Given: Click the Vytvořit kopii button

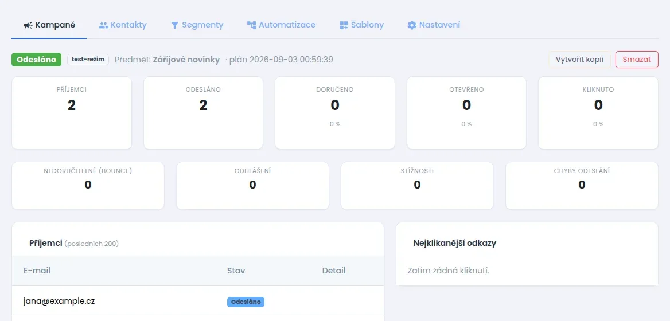Looking at the screenshot, I should click(579, 60).
